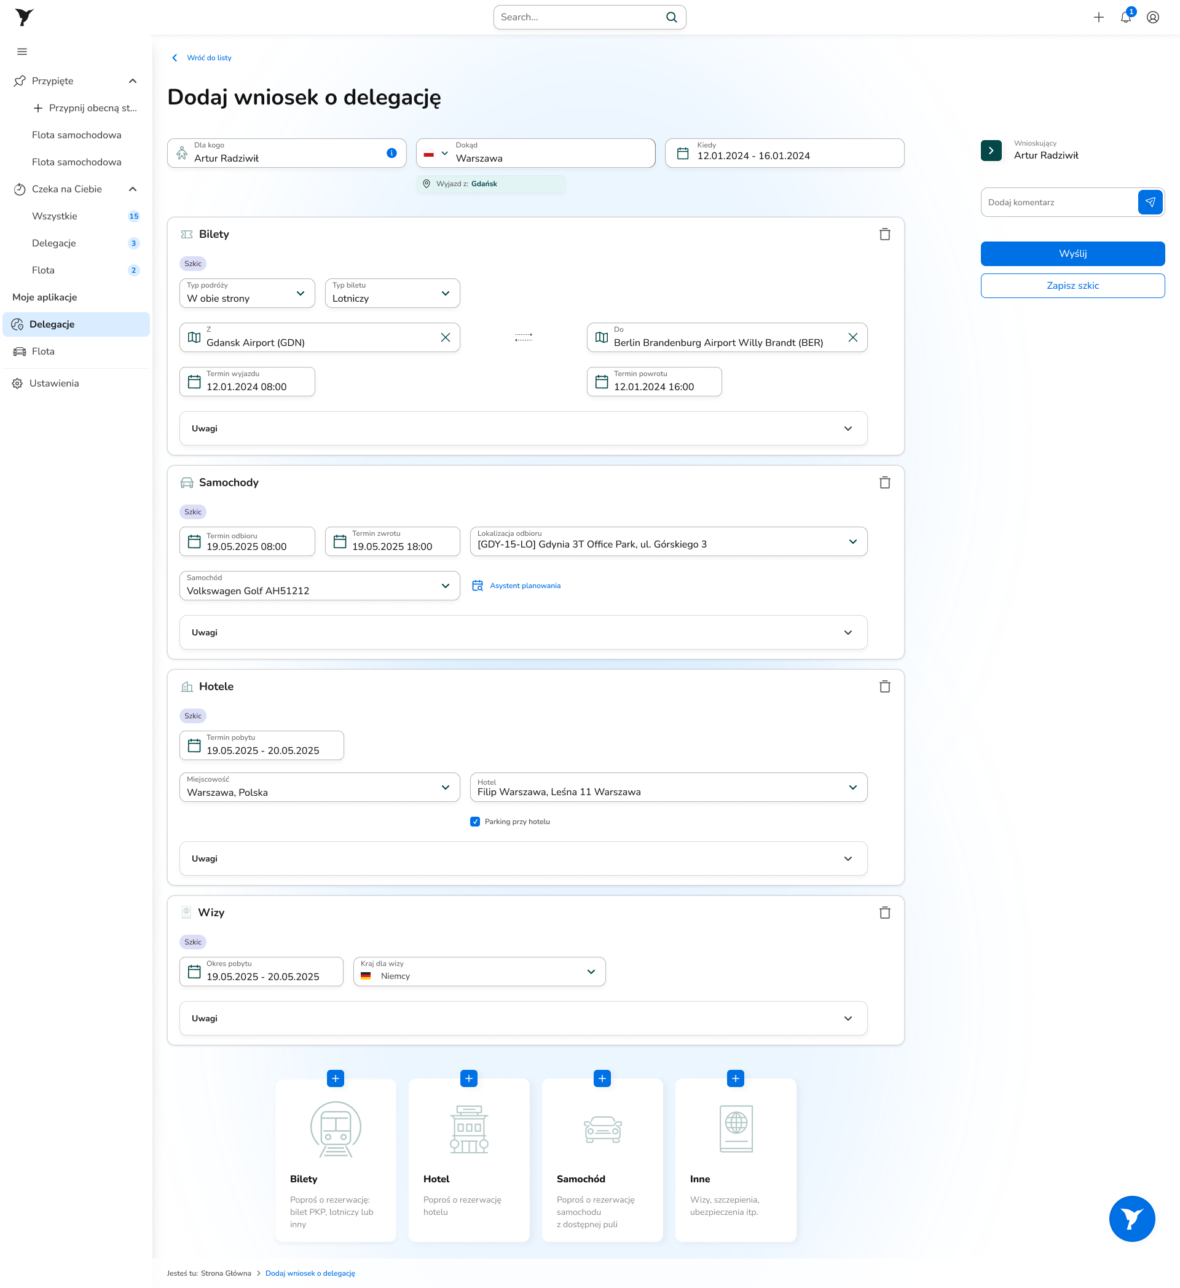The height and width of the screenshot is (1288, 1180).
Task: Open the country flag selector in Dokąd
Action: point(436,154)
